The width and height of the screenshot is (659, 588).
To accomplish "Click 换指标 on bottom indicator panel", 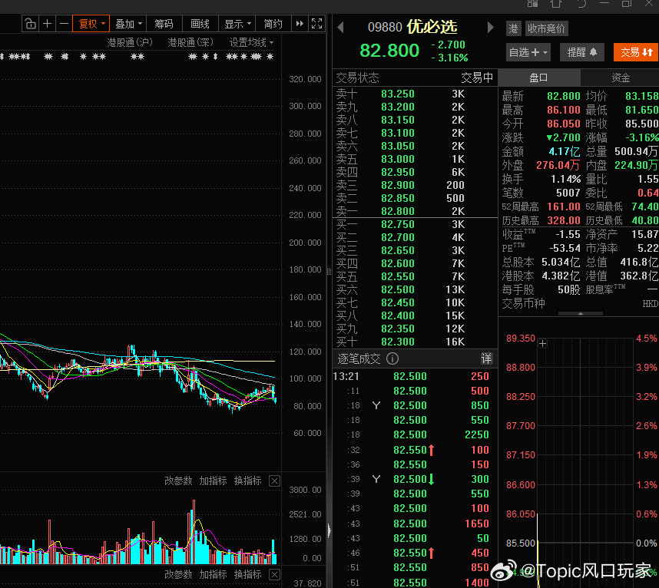I will click(247, 574).
